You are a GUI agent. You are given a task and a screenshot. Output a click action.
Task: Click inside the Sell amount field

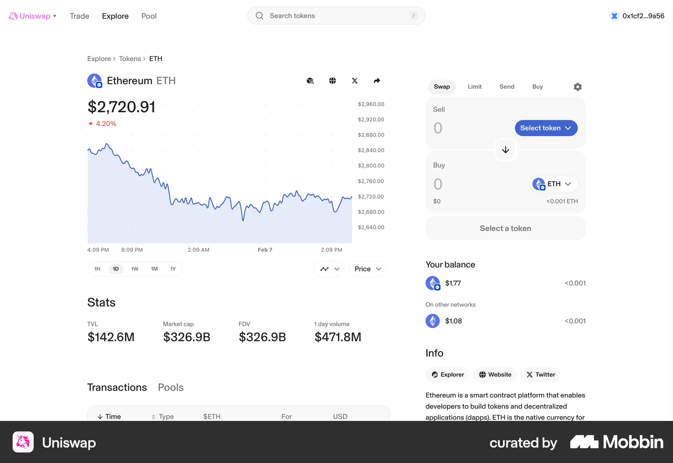pos(456,128)
